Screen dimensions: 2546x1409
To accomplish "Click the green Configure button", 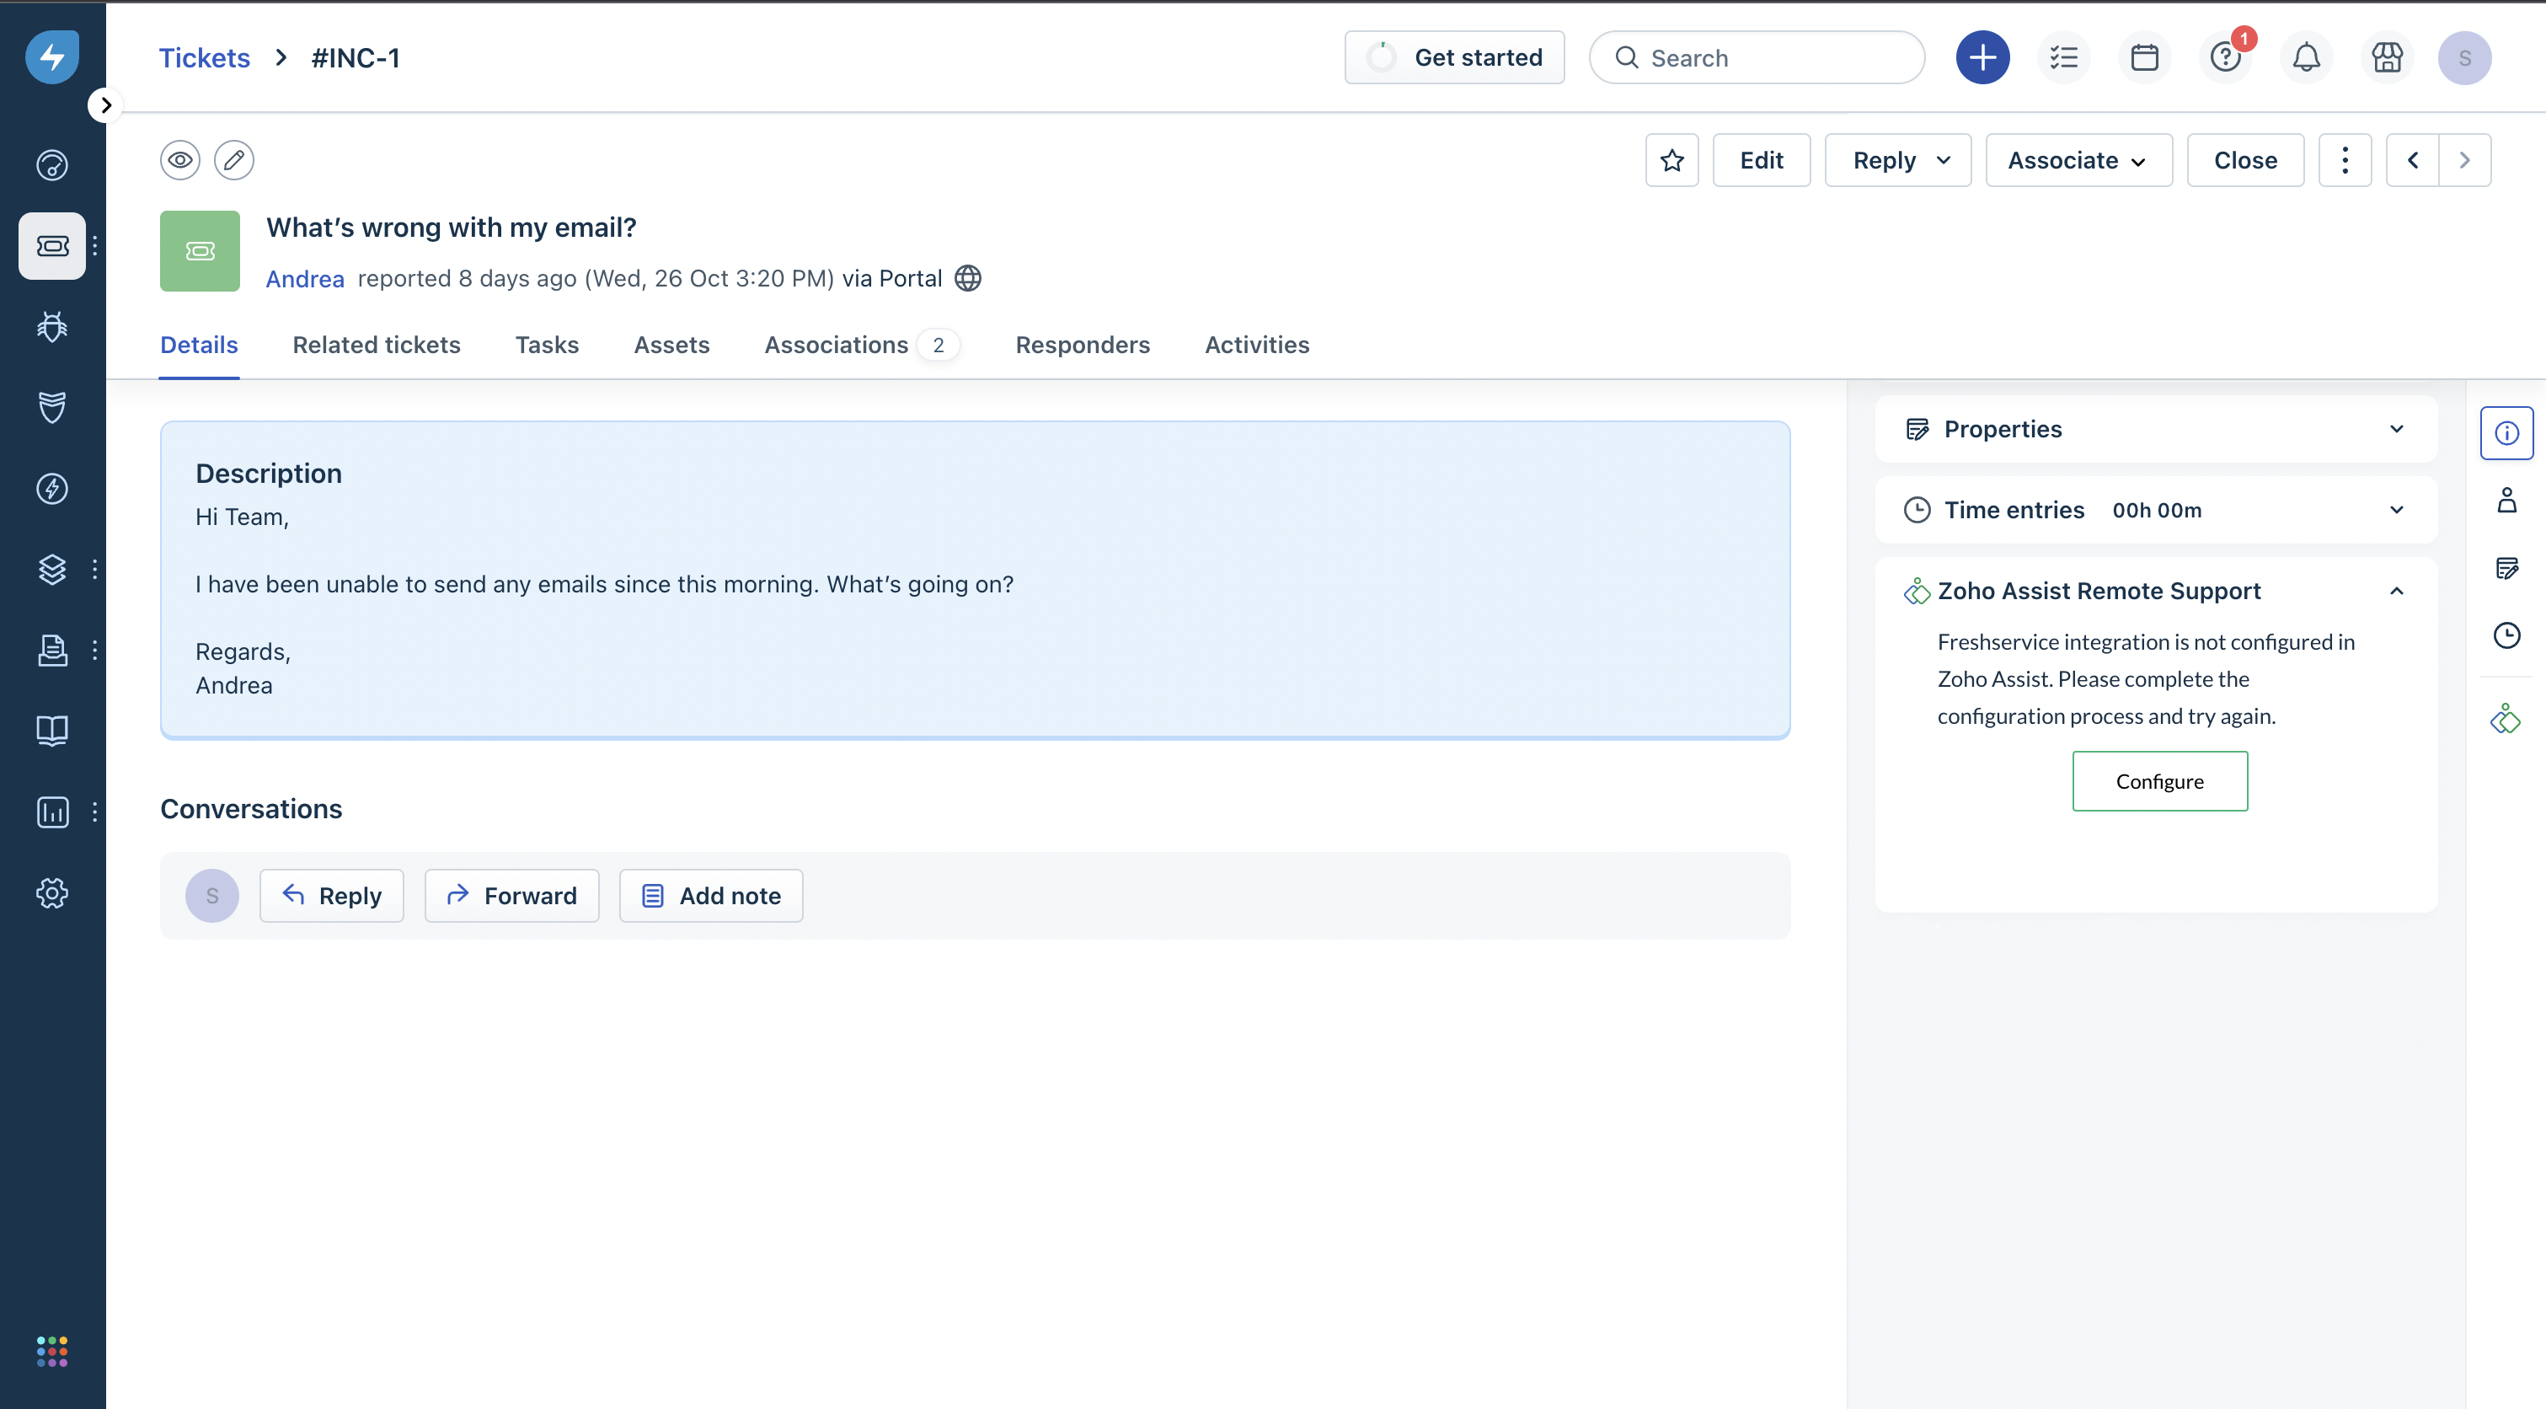I will pyautogui.click(x=2158, y=781).
